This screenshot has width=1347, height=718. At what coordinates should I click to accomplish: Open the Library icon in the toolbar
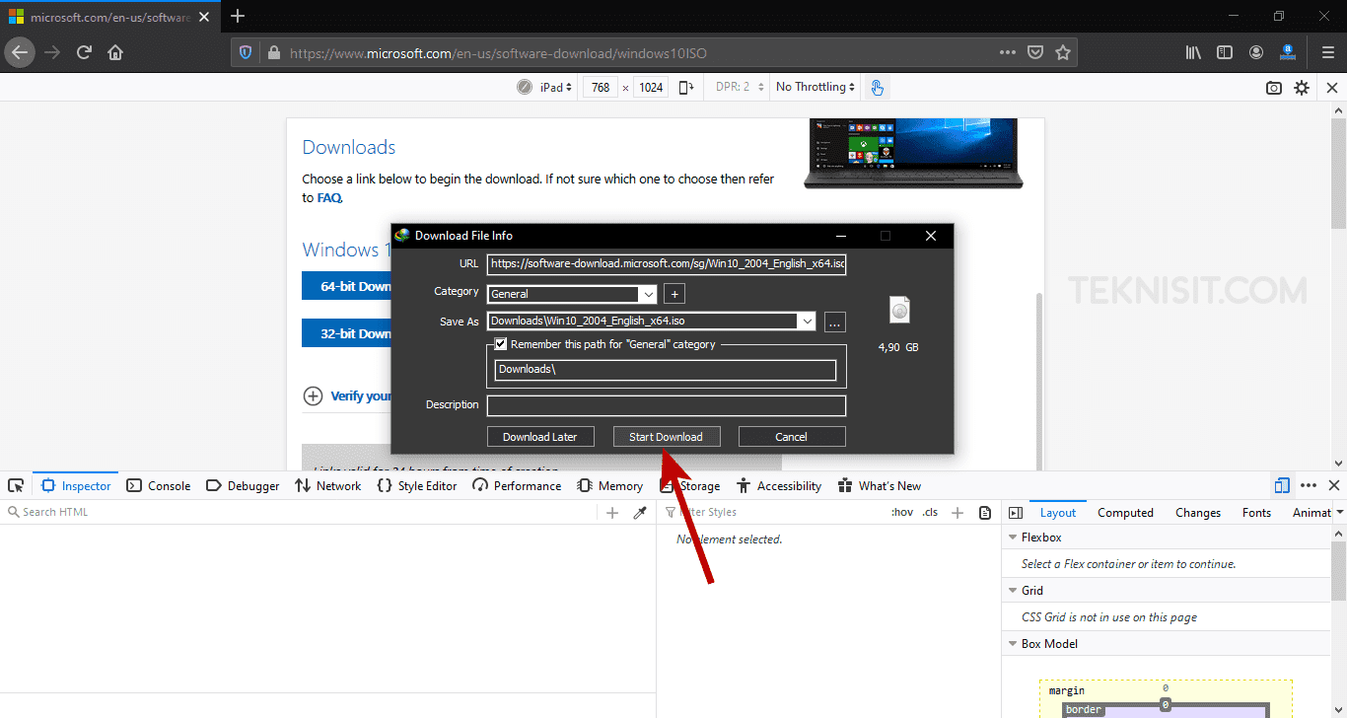pyautogui.click(x=1193, y=53)
